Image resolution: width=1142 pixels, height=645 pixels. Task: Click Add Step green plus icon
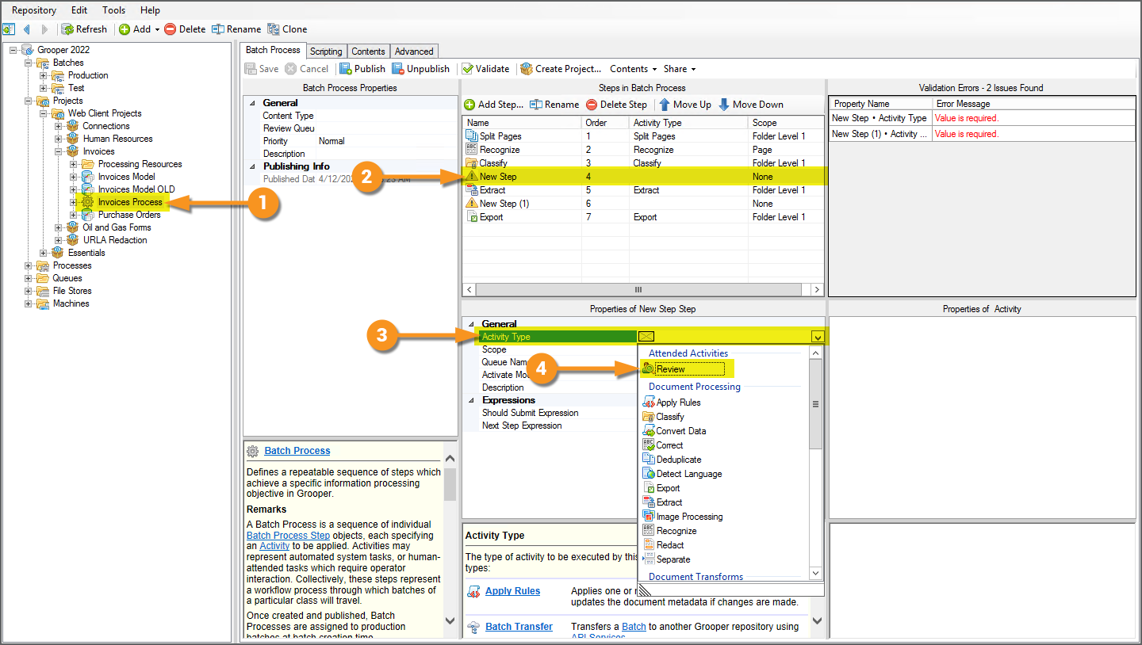469,105
